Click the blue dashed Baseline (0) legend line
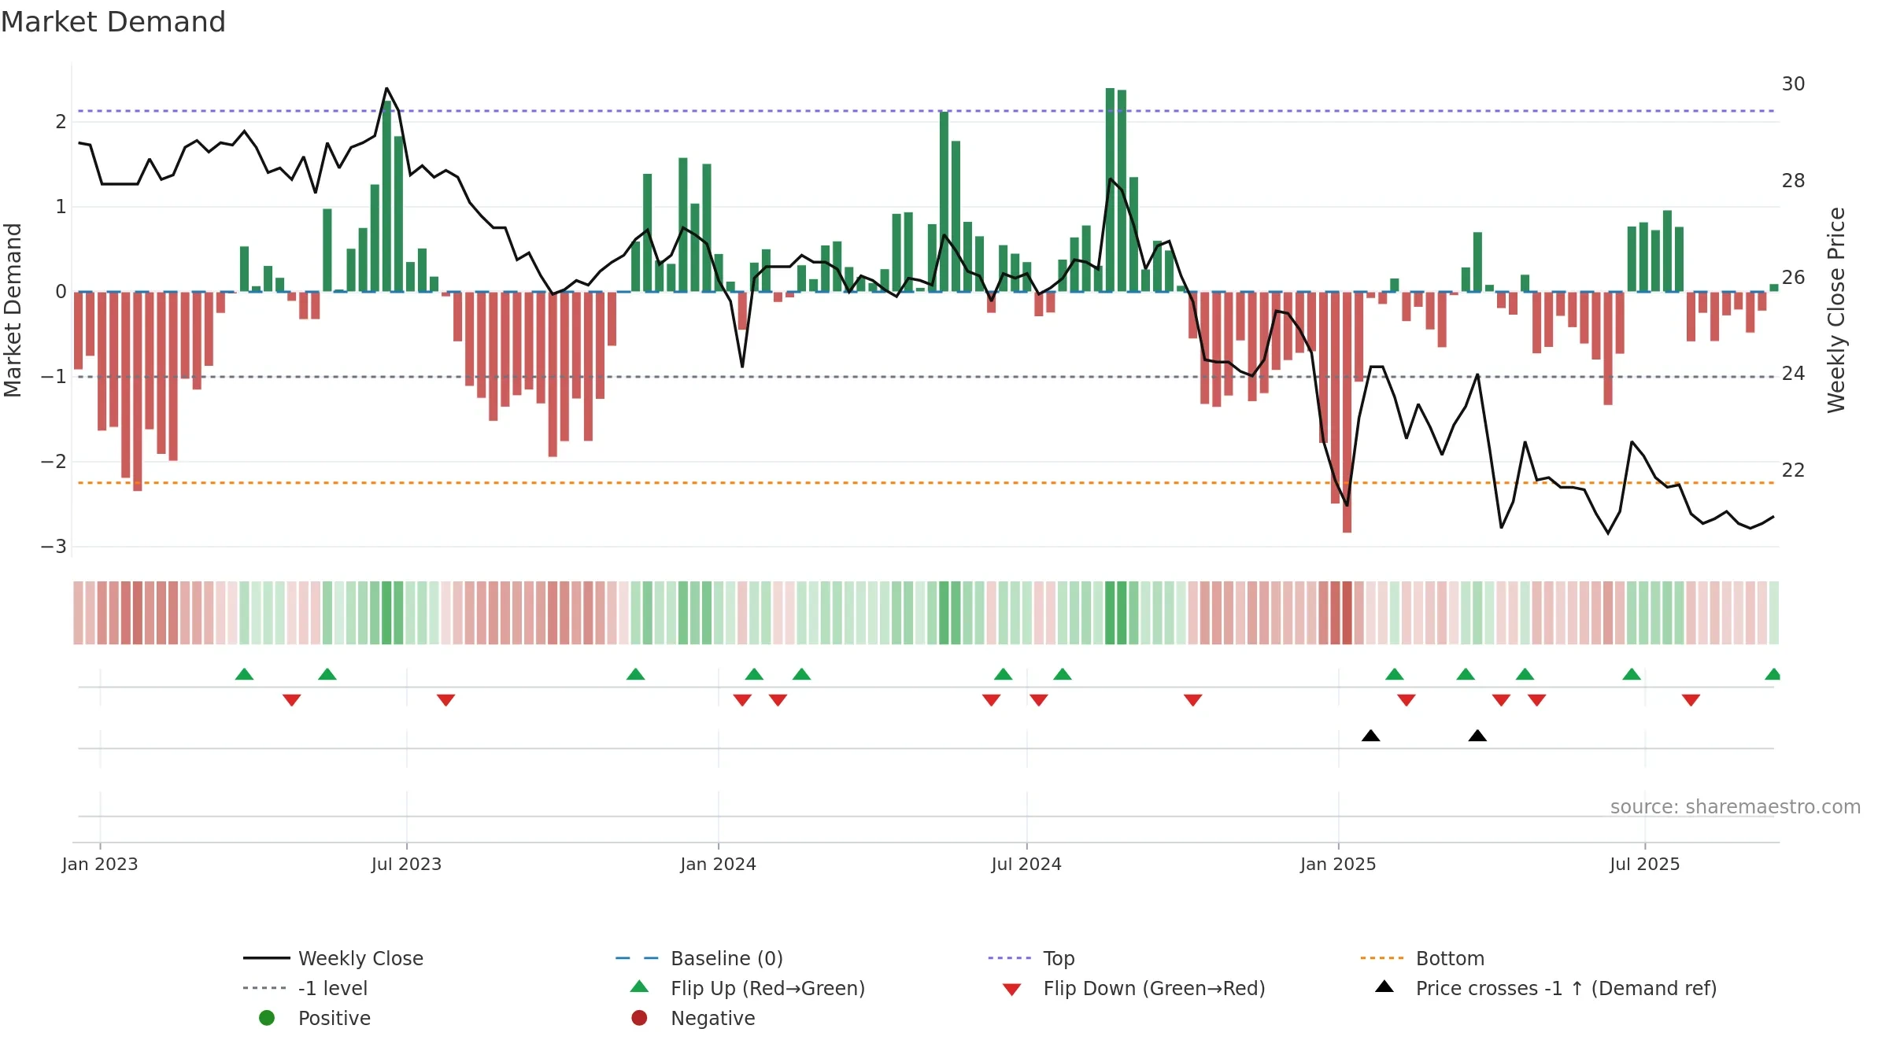Image resolution: width=1889 pixels, height=1062 pixels. tap(637, 958)
